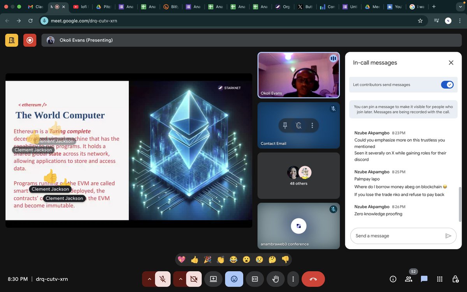Click the red recording indicator icon
The image size is (467, 292).
[30, 40]
